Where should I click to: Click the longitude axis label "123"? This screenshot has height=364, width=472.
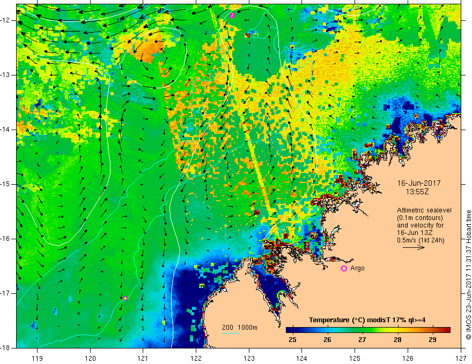249,358
